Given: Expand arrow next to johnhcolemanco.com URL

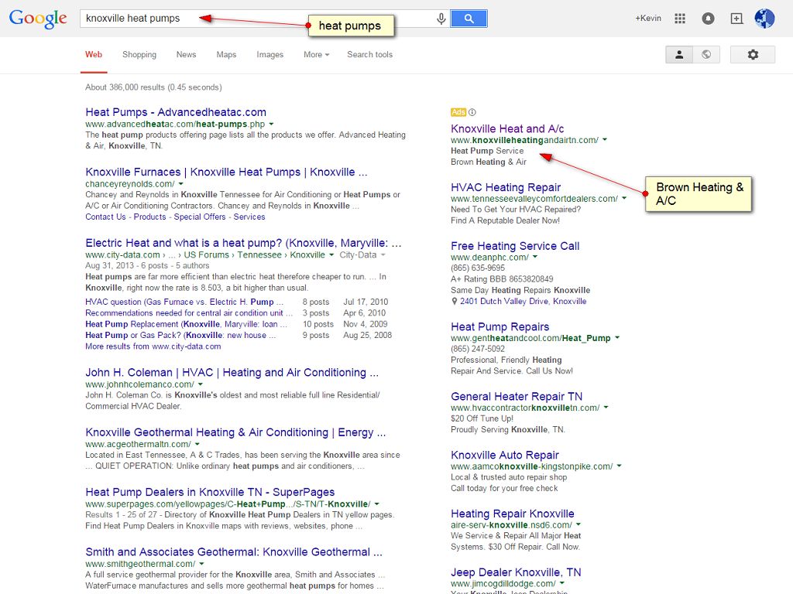Looking at the screenshot, I should coord(201,384).
